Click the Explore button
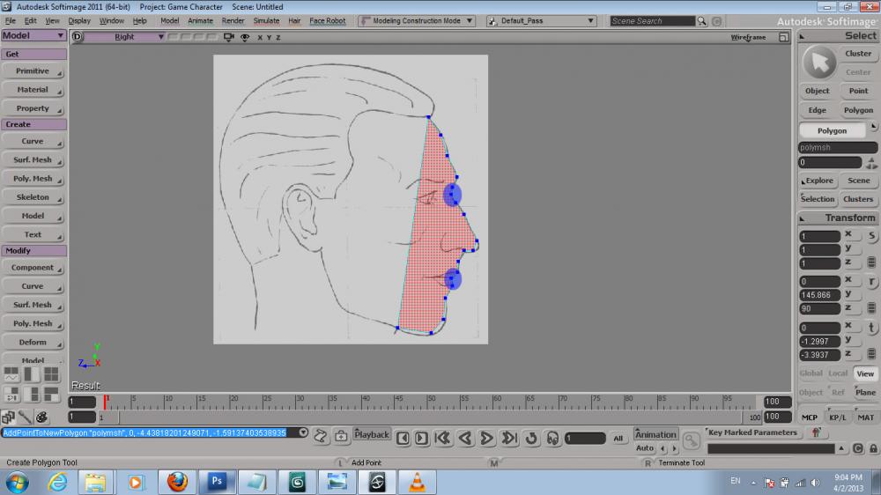Image resolution: width=881 pixels, height=495 pixels. 818,181
